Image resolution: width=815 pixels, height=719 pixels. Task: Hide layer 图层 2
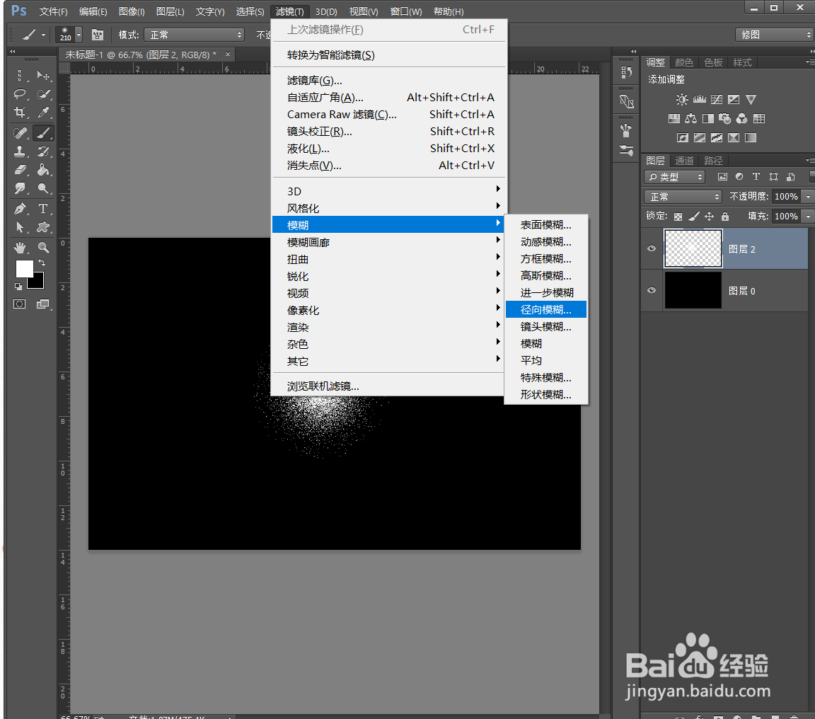pos(652,248)
